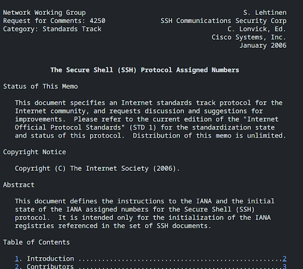
Task: Click the Introduction entry in contents
Action: click(x=50, y=258)
